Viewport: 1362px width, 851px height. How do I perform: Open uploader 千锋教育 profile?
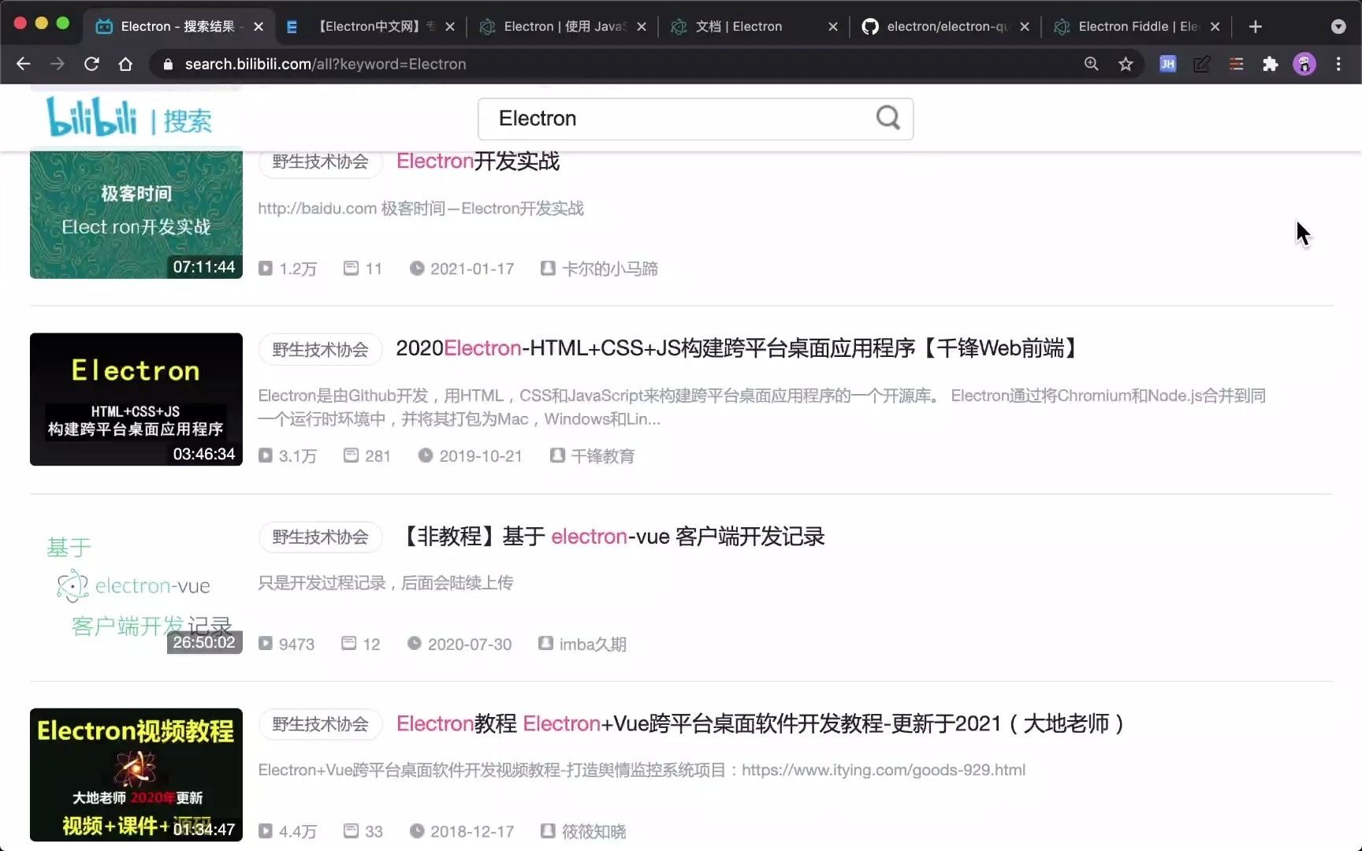pyautogui.click(x=603, y=456)
